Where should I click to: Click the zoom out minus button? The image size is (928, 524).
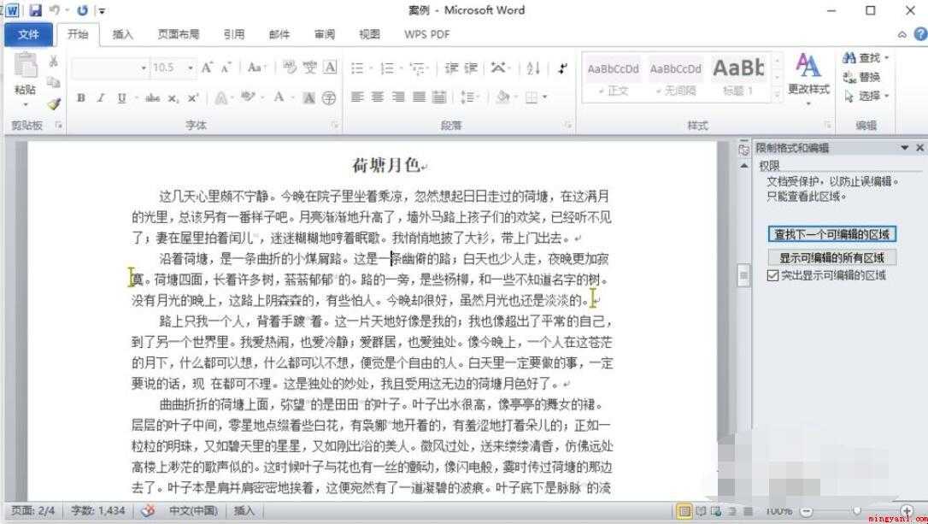[806, 511]
